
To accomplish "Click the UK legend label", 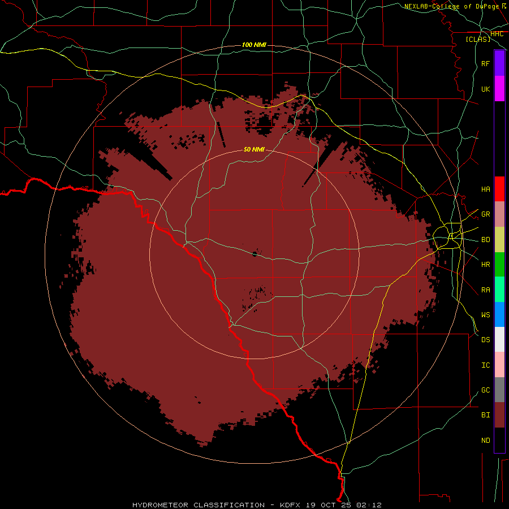I will point(485,89).
